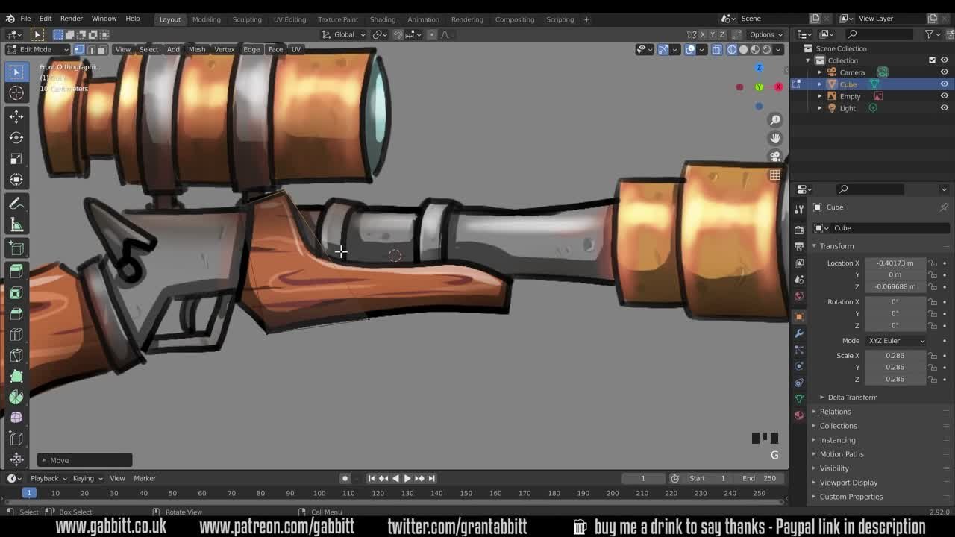The height and width of the screenshot is (537, 955).
Task: Switch to the Shading workspace tab
Action: coord(383,19)
